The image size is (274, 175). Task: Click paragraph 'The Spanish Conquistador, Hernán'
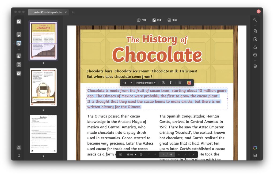pyautogui.click(x=192, y=138)
